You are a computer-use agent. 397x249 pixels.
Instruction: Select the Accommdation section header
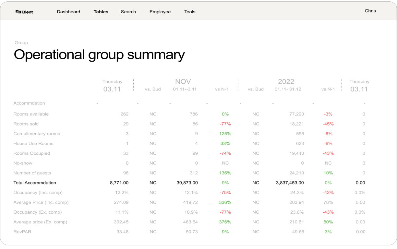click(x=29, y=103)
